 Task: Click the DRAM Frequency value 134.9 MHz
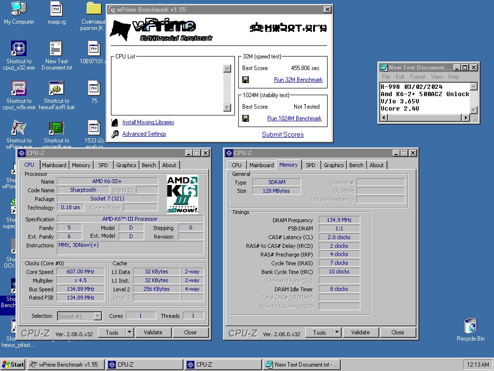click(339, 220)
